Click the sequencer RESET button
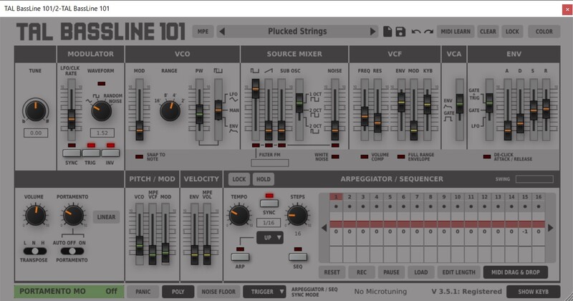 tap(332, 272)
